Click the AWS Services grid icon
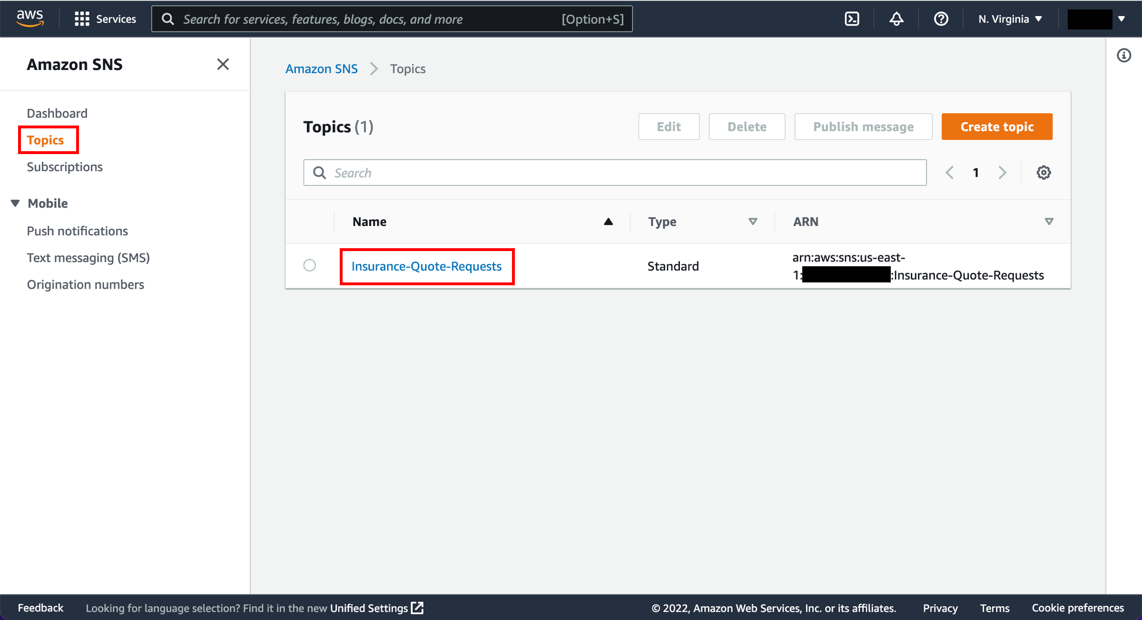Screen dimensions: 1142x620 tap(81, 19)
